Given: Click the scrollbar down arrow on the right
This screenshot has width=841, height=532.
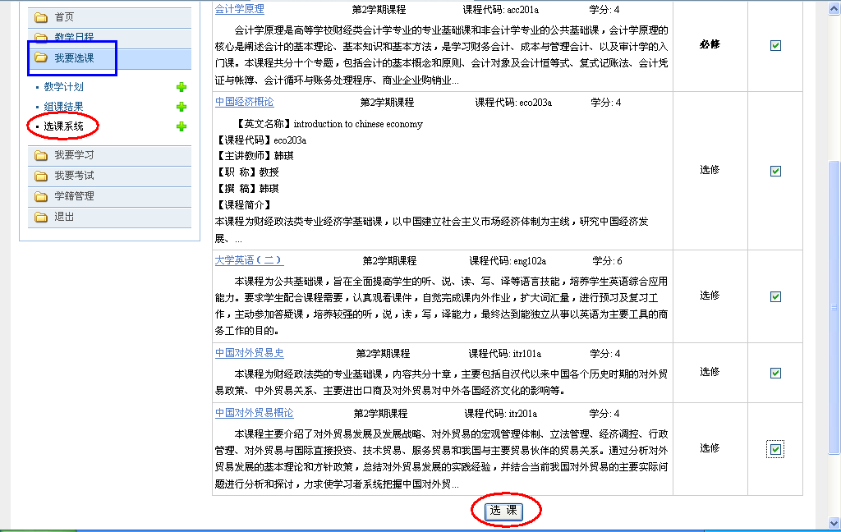Looking at the screenshot, I should click(x=834, y=523).
